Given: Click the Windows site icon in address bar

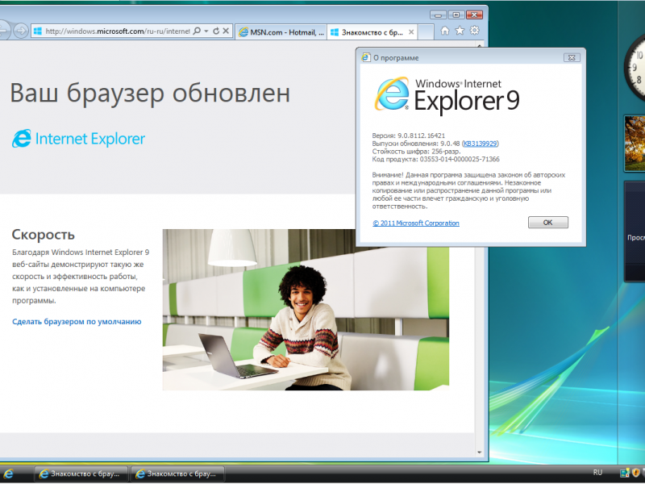Looking at the screenshot, I should click(x=38, y=31).
